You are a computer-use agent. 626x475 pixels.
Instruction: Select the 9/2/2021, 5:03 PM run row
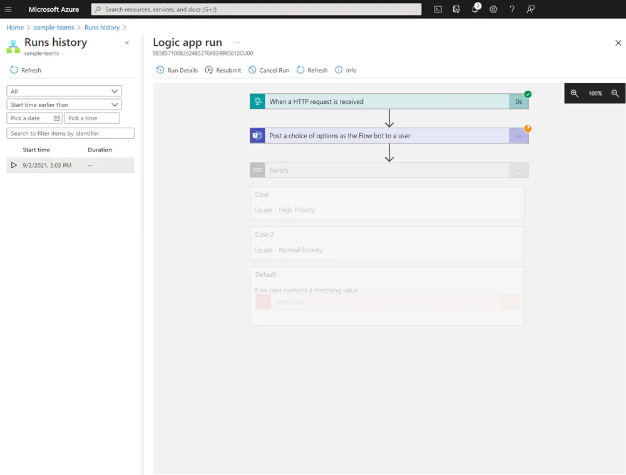pos(70,165)
